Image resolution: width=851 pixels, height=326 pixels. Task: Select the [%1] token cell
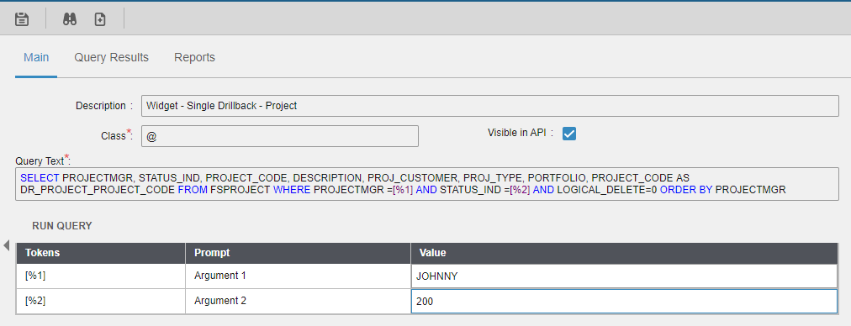(101, 276)
